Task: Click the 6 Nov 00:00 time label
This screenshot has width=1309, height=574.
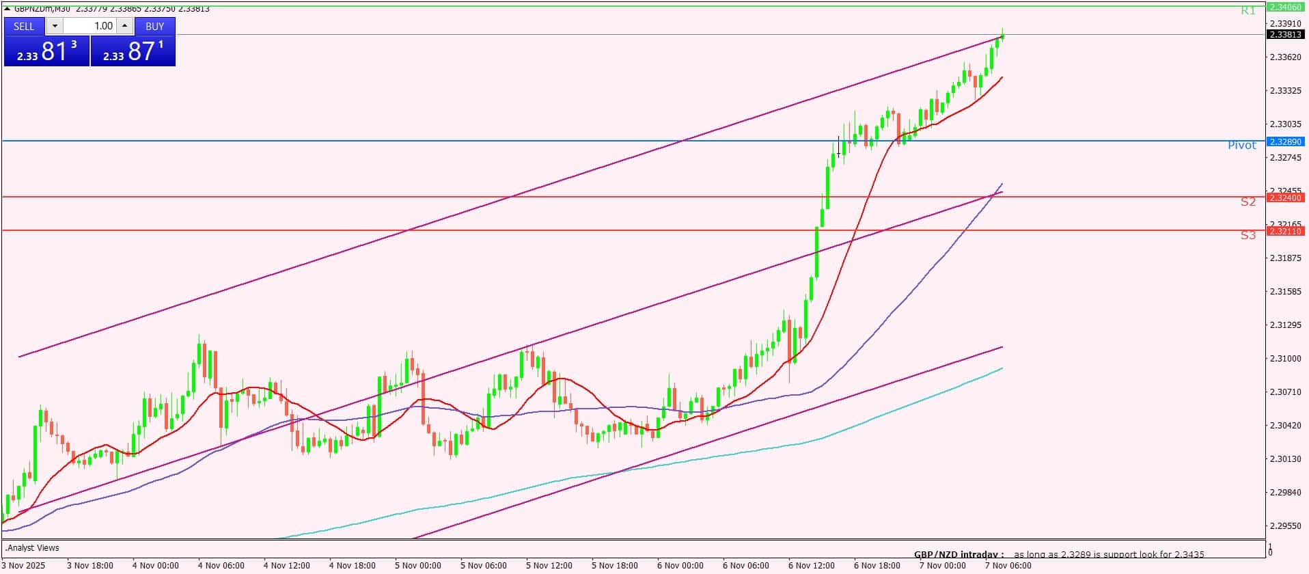Action: (x=680, y=566)
